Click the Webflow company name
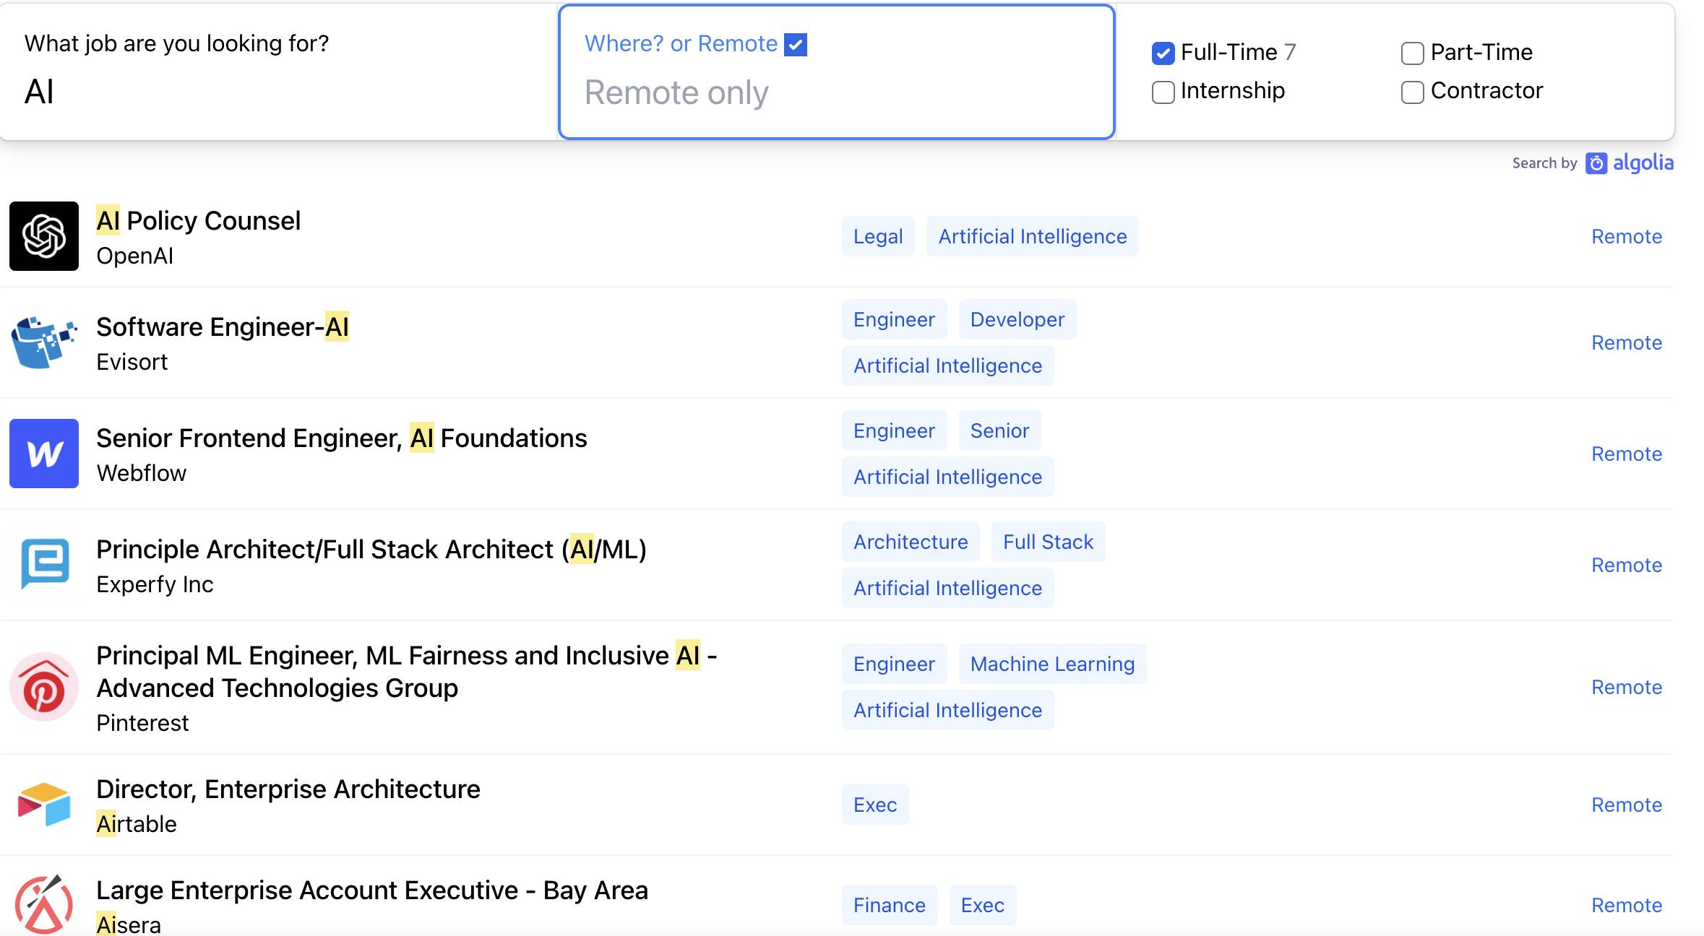This screenshot has width=1704, height=936. click(142, 473)
